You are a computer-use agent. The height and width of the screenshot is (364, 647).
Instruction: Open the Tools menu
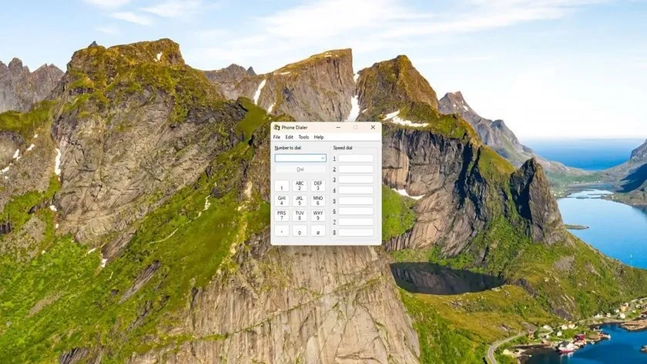pos(303,137)
